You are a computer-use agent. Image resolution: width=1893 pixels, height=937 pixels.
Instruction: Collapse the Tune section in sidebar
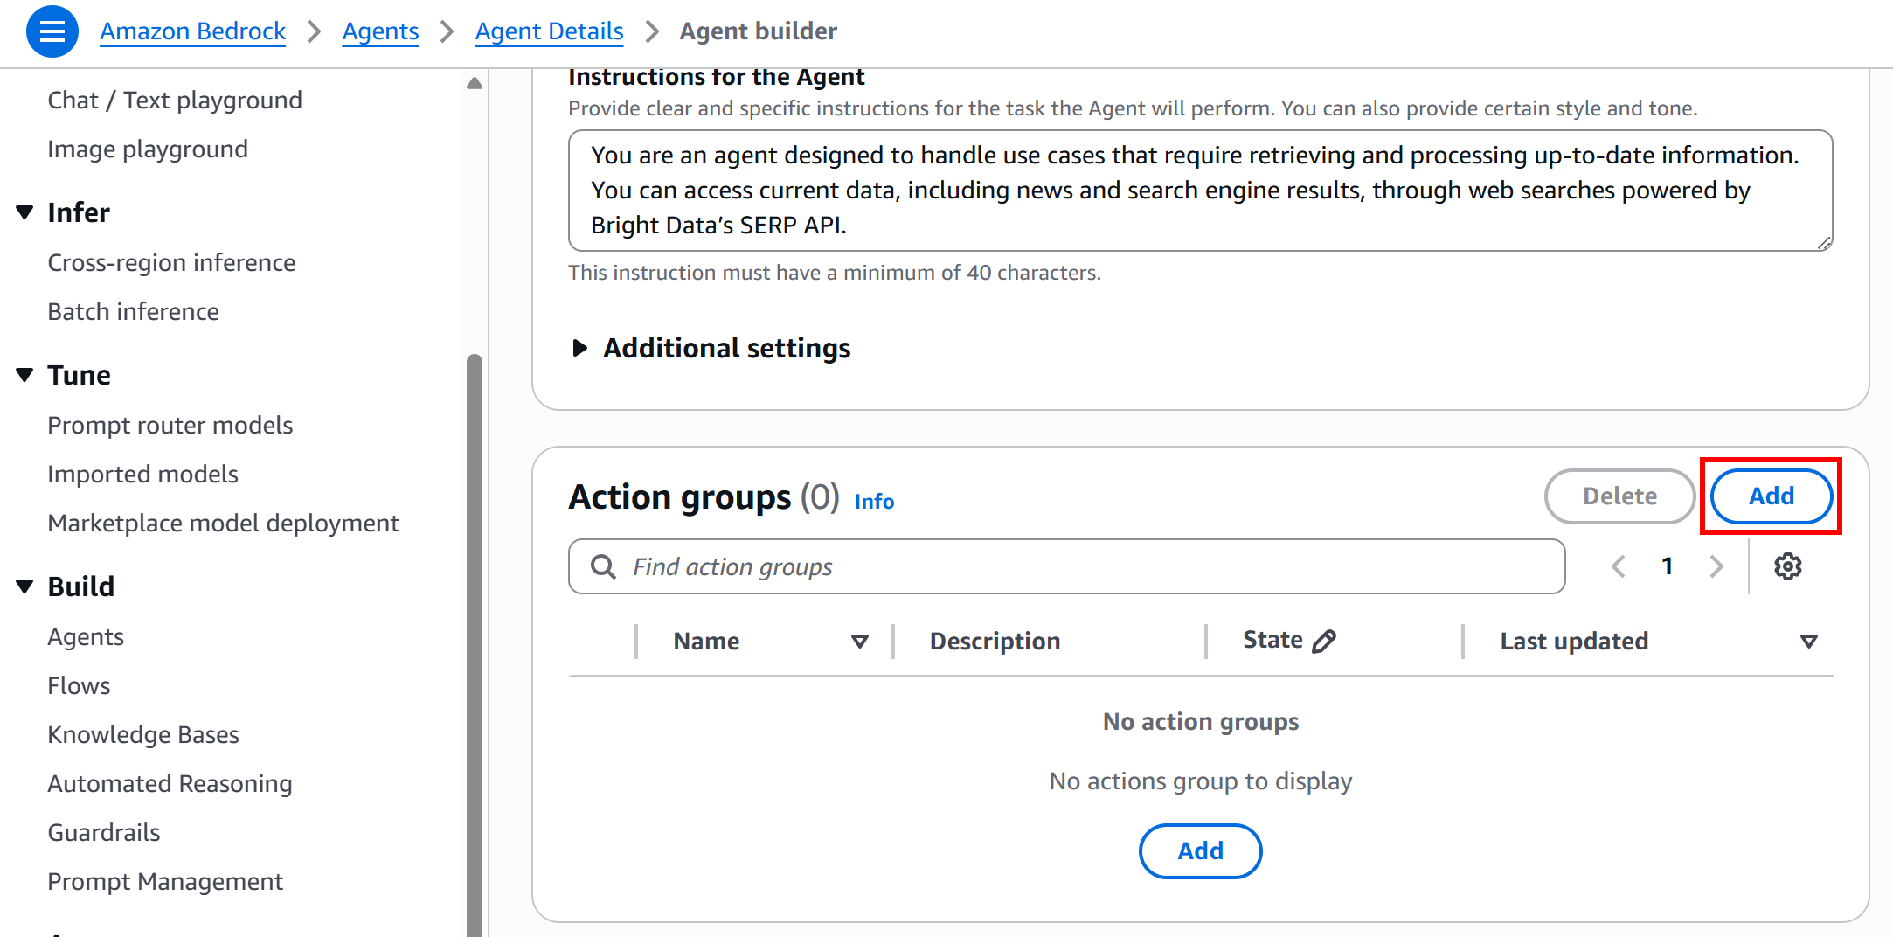(x=24, y=374)
